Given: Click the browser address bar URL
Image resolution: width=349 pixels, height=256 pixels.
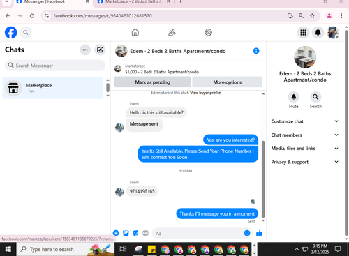Looking at the screenshot, I should coord(103,16).
